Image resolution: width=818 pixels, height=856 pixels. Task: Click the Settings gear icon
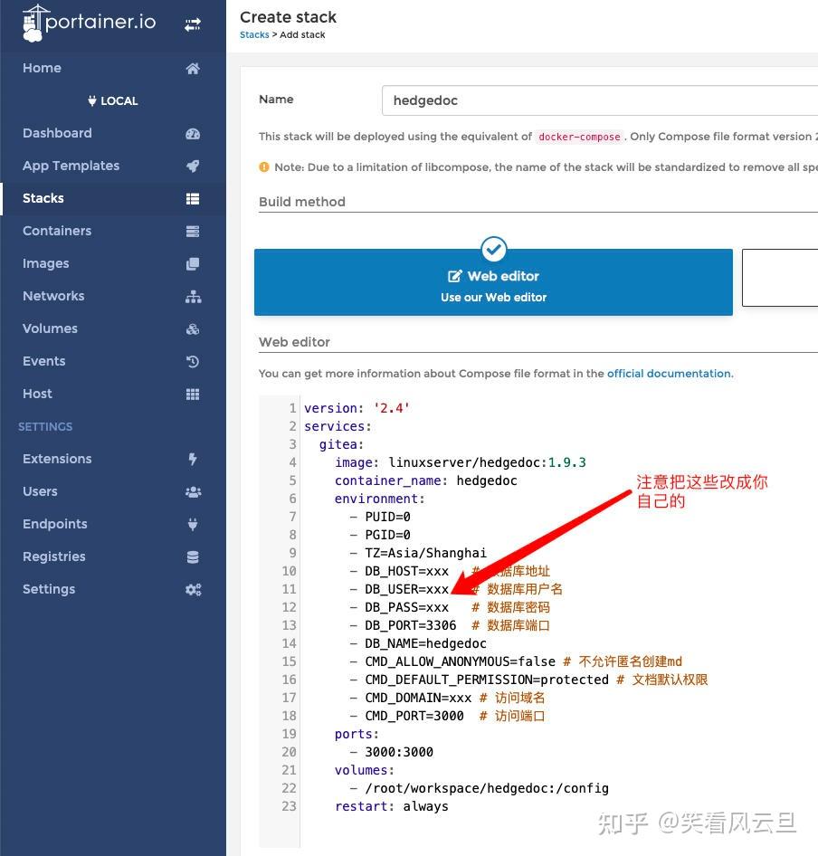click(x=193, y=589)
